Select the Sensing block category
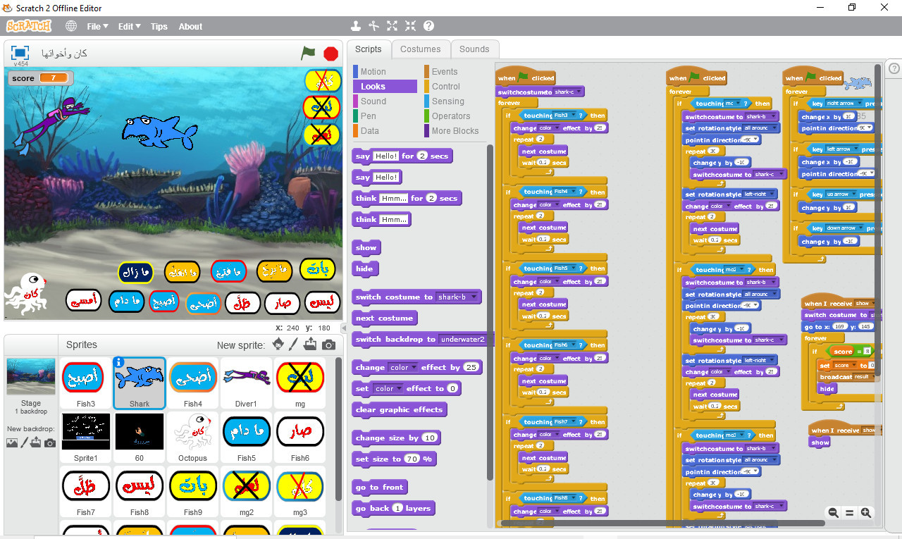Screen dimensions: 902x539 (455, 101)
